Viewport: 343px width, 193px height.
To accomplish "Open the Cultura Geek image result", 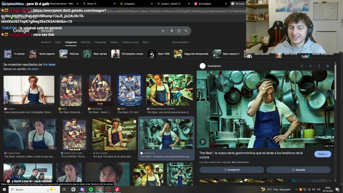I will [30, 135].
